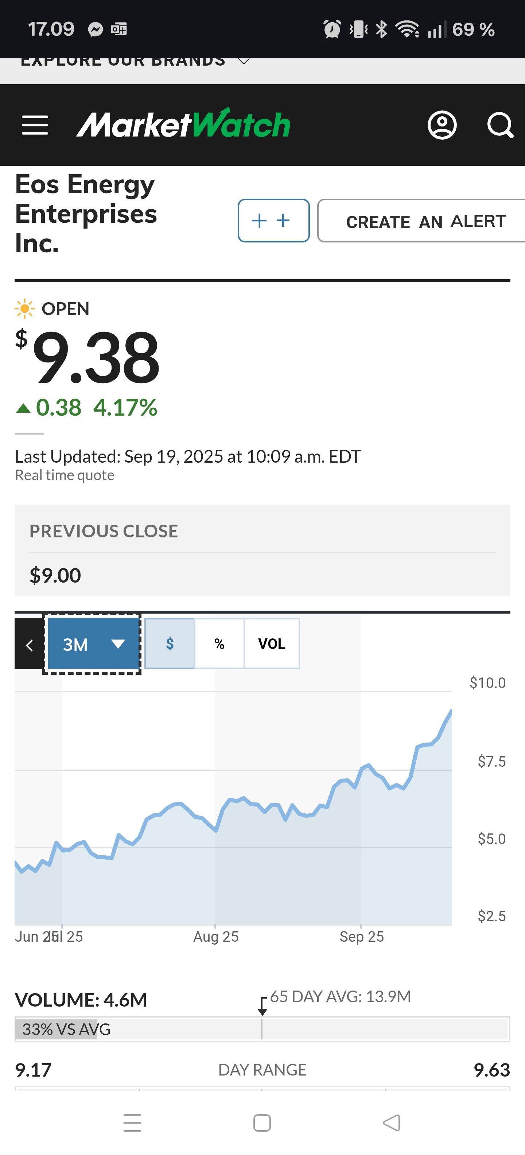Expand the Explore Our Brands chevron
The width and height of the screenshot is (525, 1155).
244,61
